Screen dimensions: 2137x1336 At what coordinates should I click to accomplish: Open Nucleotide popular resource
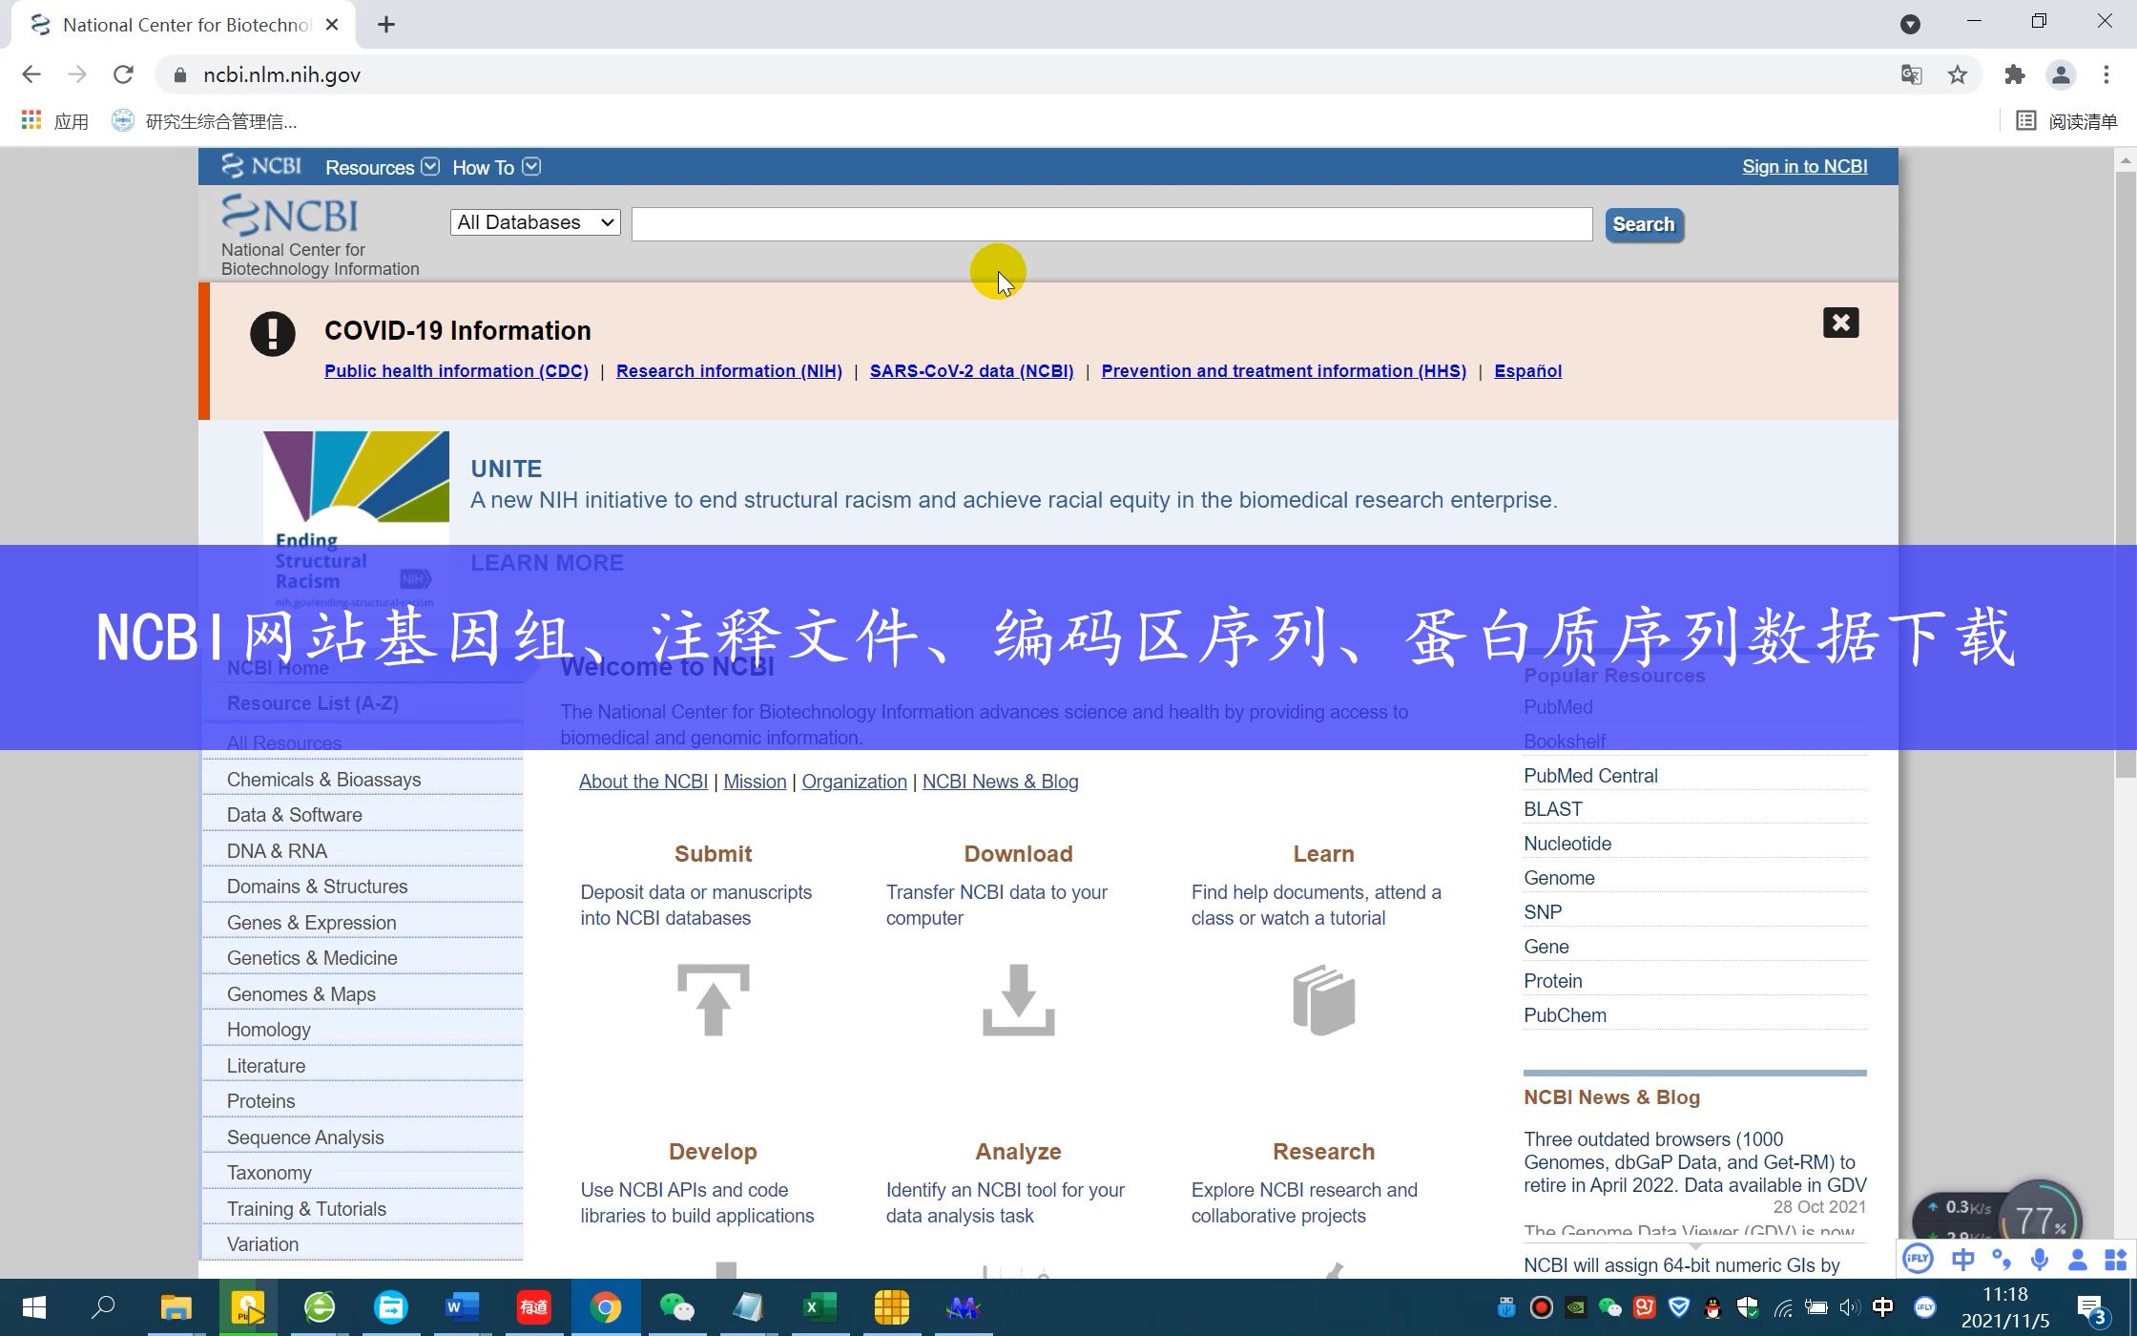pyautogui.click(x=1567, y=844)
